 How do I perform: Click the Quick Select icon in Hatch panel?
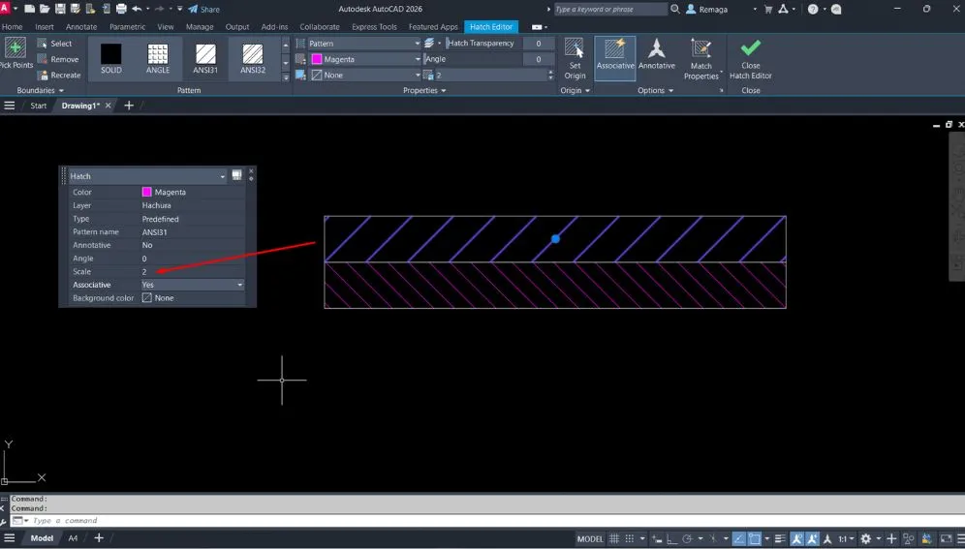coord(237,176)
